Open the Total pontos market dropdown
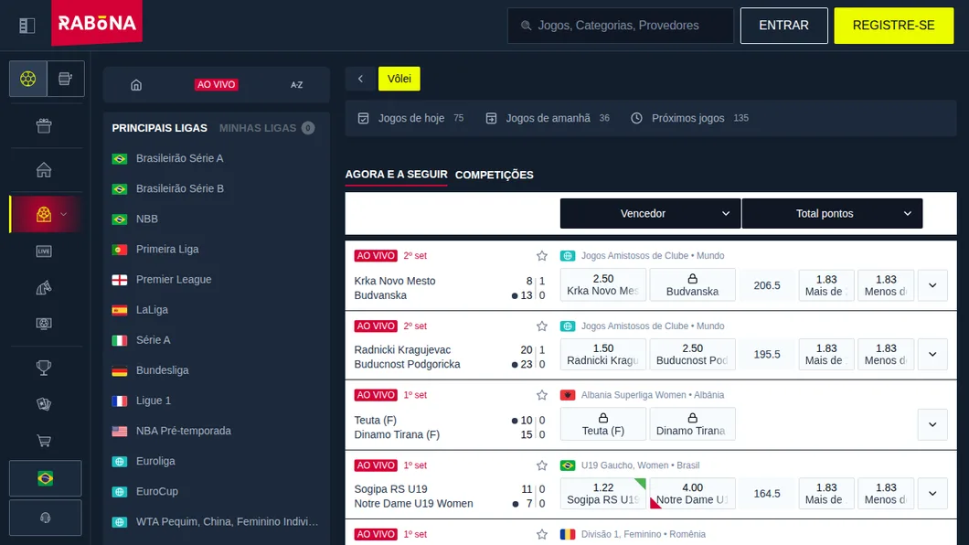The height and width of the screenshot is (545, 969). point(832,214)
